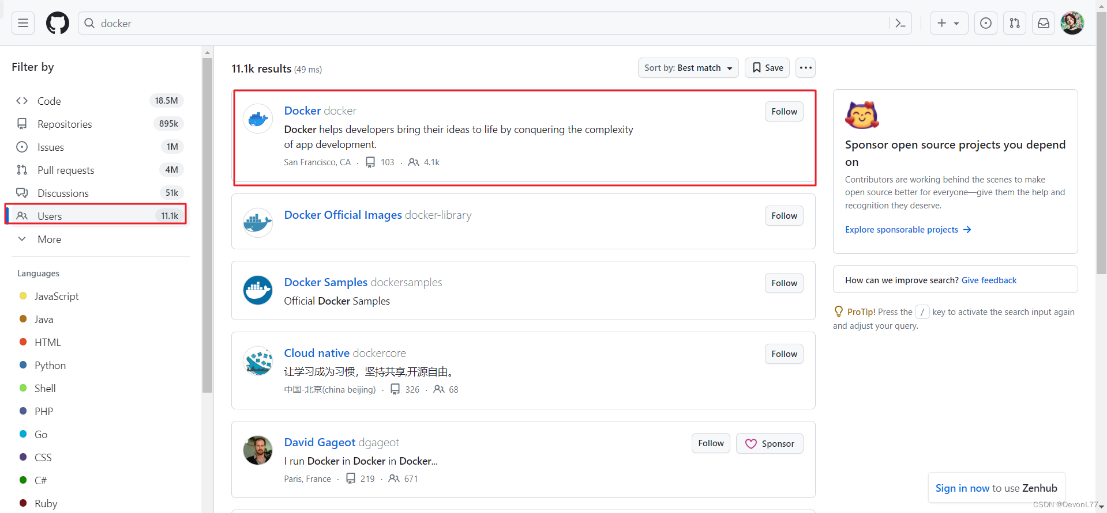Click Docker's 4.1k followers count
Viewport: 1107px width, 513px height.
coord(424,162)
